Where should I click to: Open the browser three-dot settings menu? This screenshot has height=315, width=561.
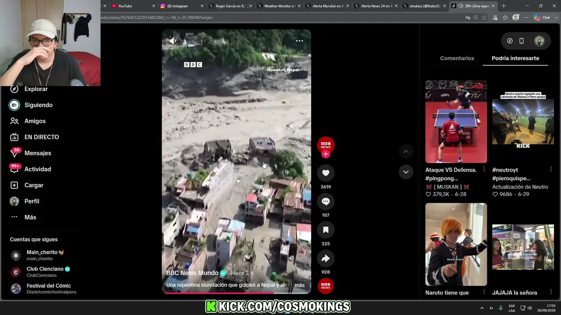coord(526,17)
